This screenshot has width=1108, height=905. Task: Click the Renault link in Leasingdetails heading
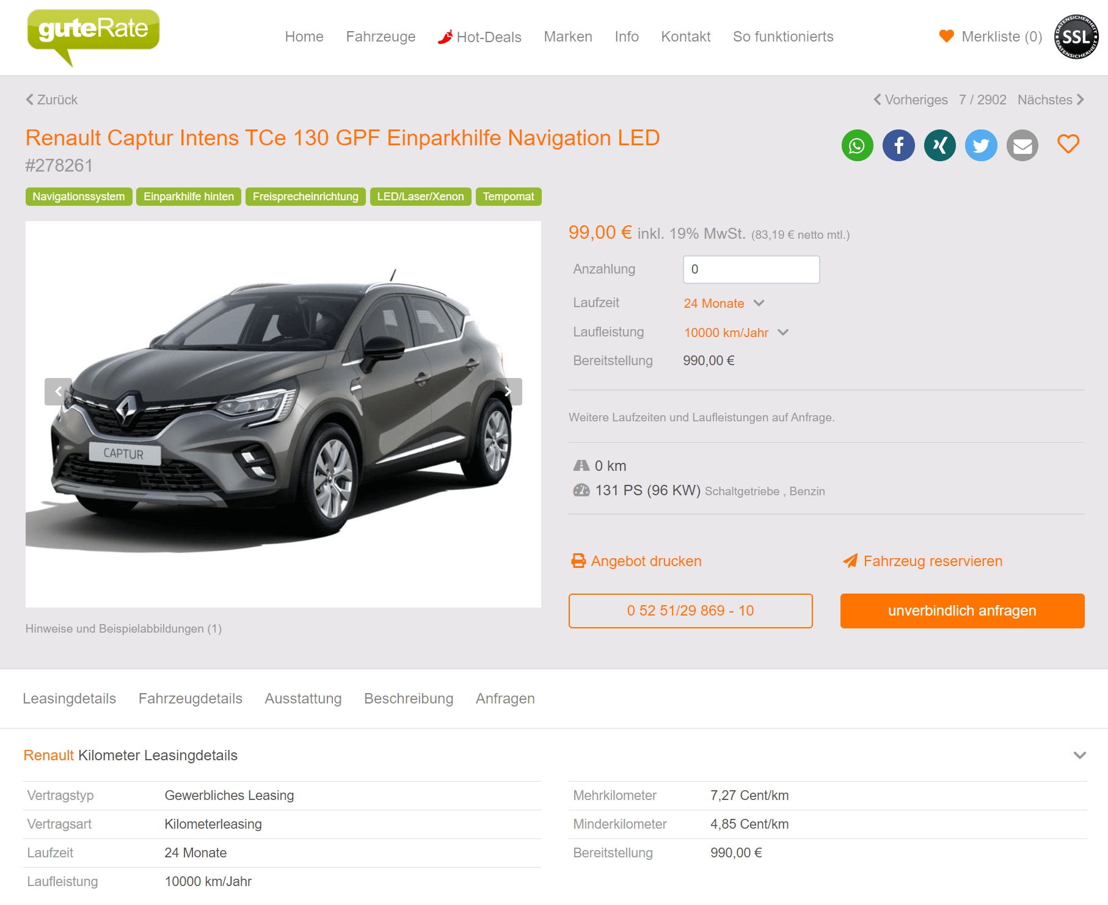48,755
